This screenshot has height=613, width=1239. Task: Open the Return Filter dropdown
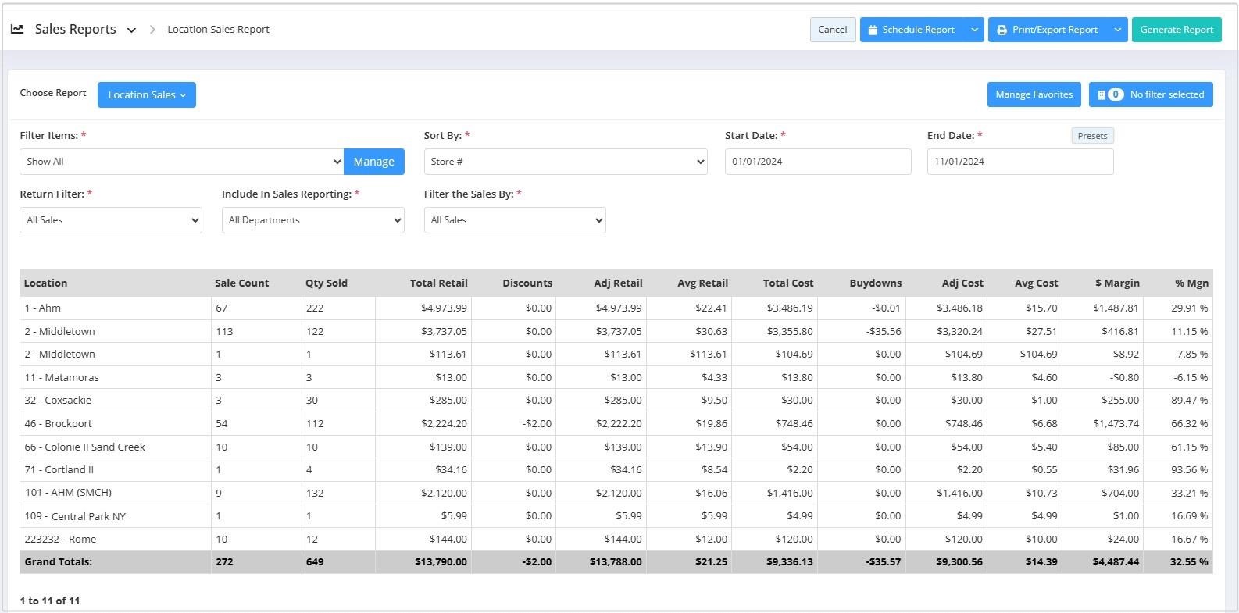pos(111,220)
